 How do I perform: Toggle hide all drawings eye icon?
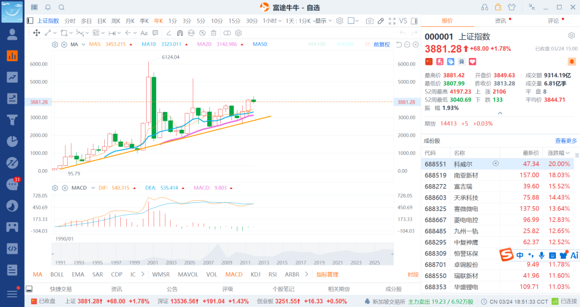coord(202,33)
